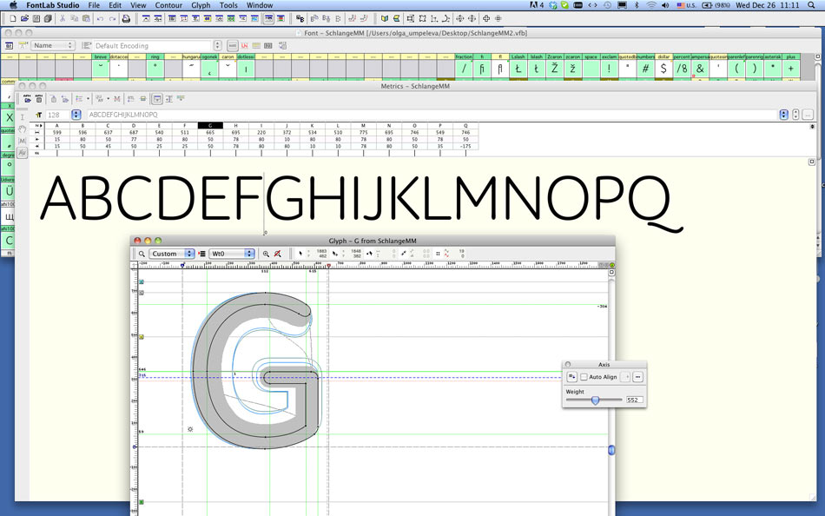This screenshot has height=516, width=825.
Task: Click the Save floppy disk icon
Action: pos(36,18)
